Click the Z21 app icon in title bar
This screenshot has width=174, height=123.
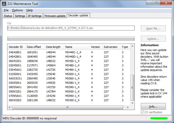4,3
